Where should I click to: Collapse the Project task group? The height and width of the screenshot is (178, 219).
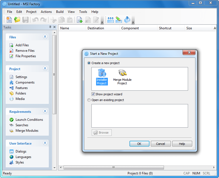45,68
